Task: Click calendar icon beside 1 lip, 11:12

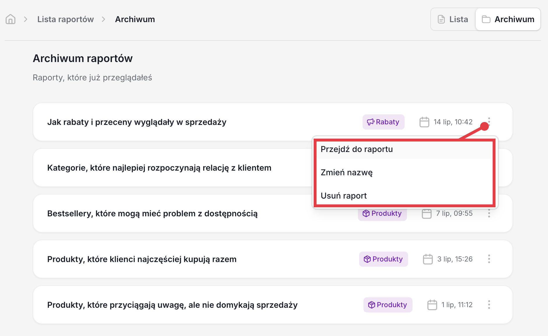Action: (432, 305)
